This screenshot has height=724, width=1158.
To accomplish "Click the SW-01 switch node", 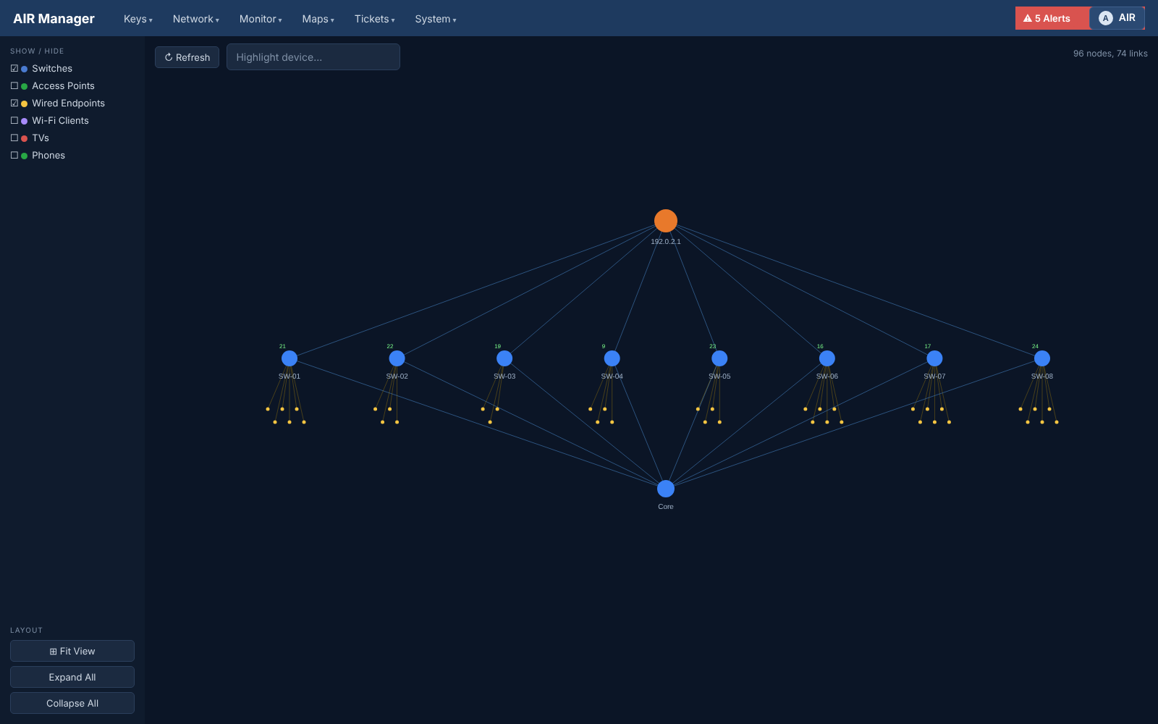I will point(289,358).
